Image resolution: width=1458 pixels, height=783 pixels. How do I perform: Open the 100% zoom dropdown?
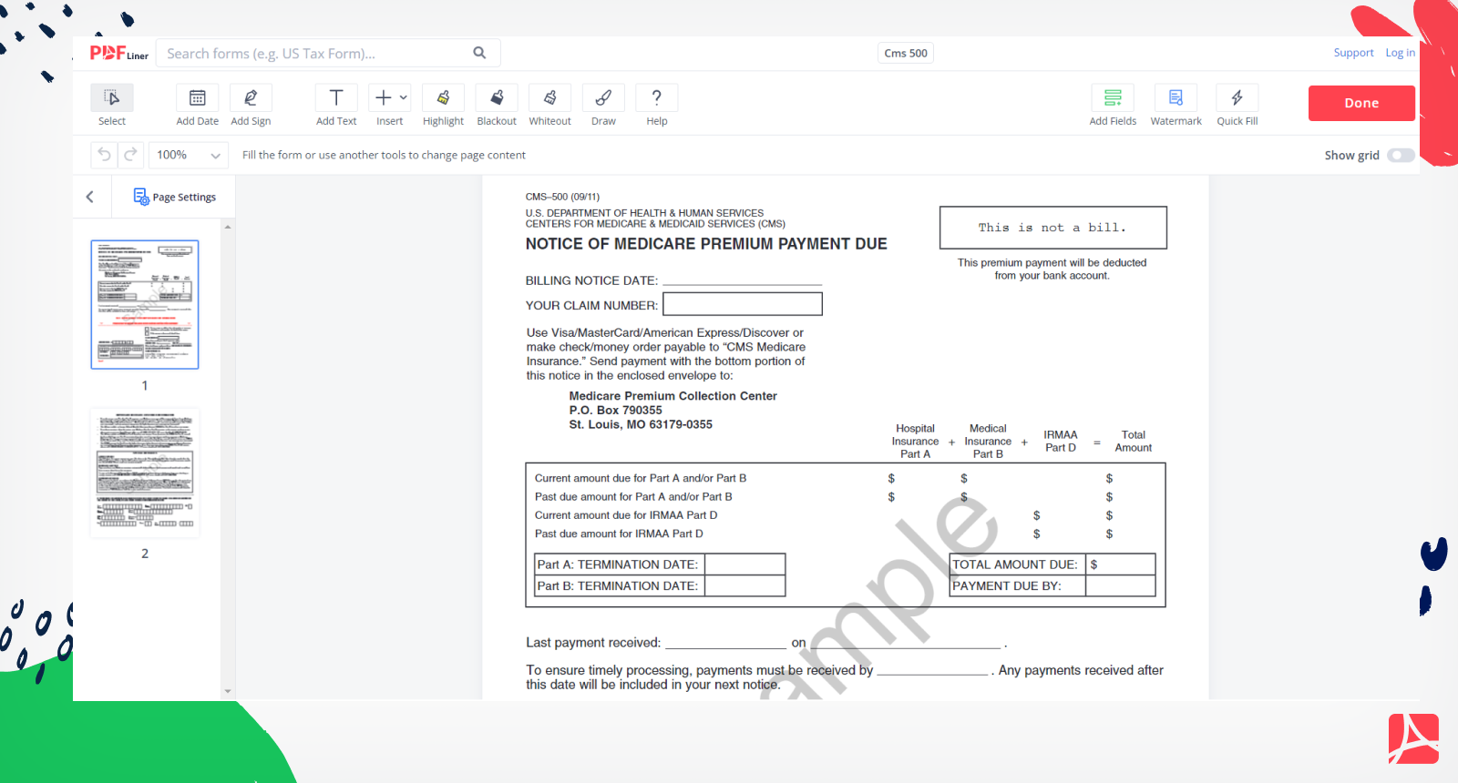click(x=189, y=155)
